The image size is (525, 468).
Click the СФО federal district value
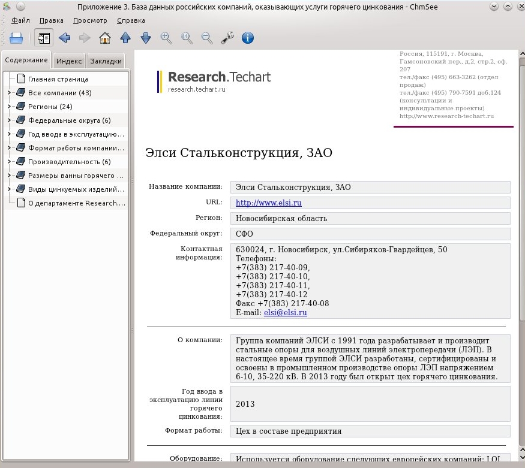(x=370, y=234)
